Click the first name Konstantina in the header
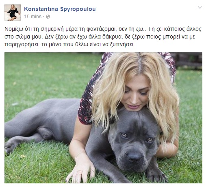 click(x=41, y=9)
